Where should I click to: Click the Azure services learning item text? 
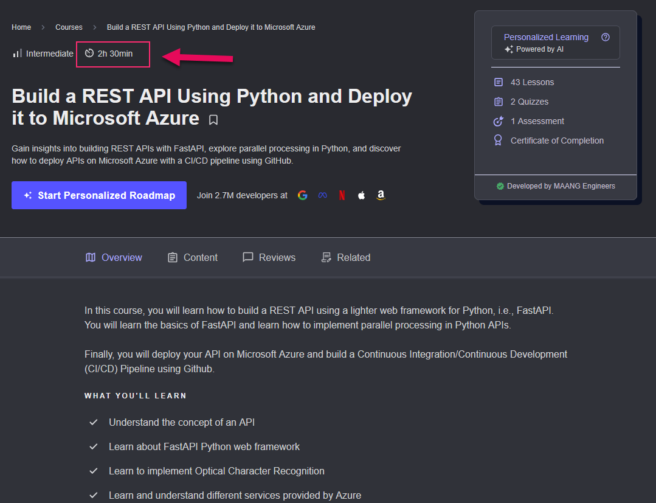pos(235,495)
